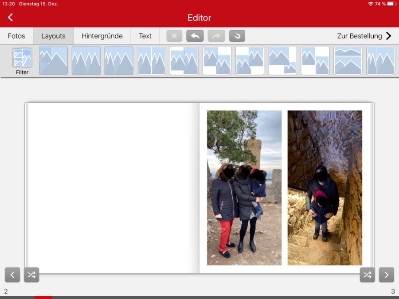Go to the previous page spread
This screenshot has height=299, width=399.
12,275
